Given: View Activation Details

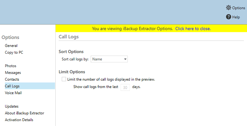Looking at the screenshot, I should coord(19,120).
